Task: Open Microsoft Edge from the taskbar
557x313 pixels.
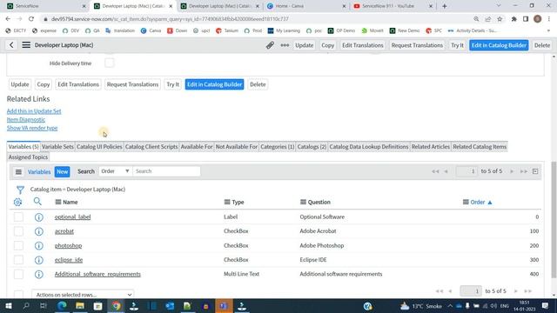Action: 62,306
